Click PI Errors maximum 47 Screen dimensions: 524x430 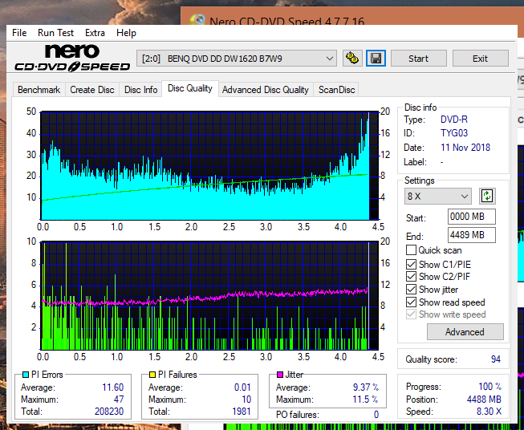[119, 400]
